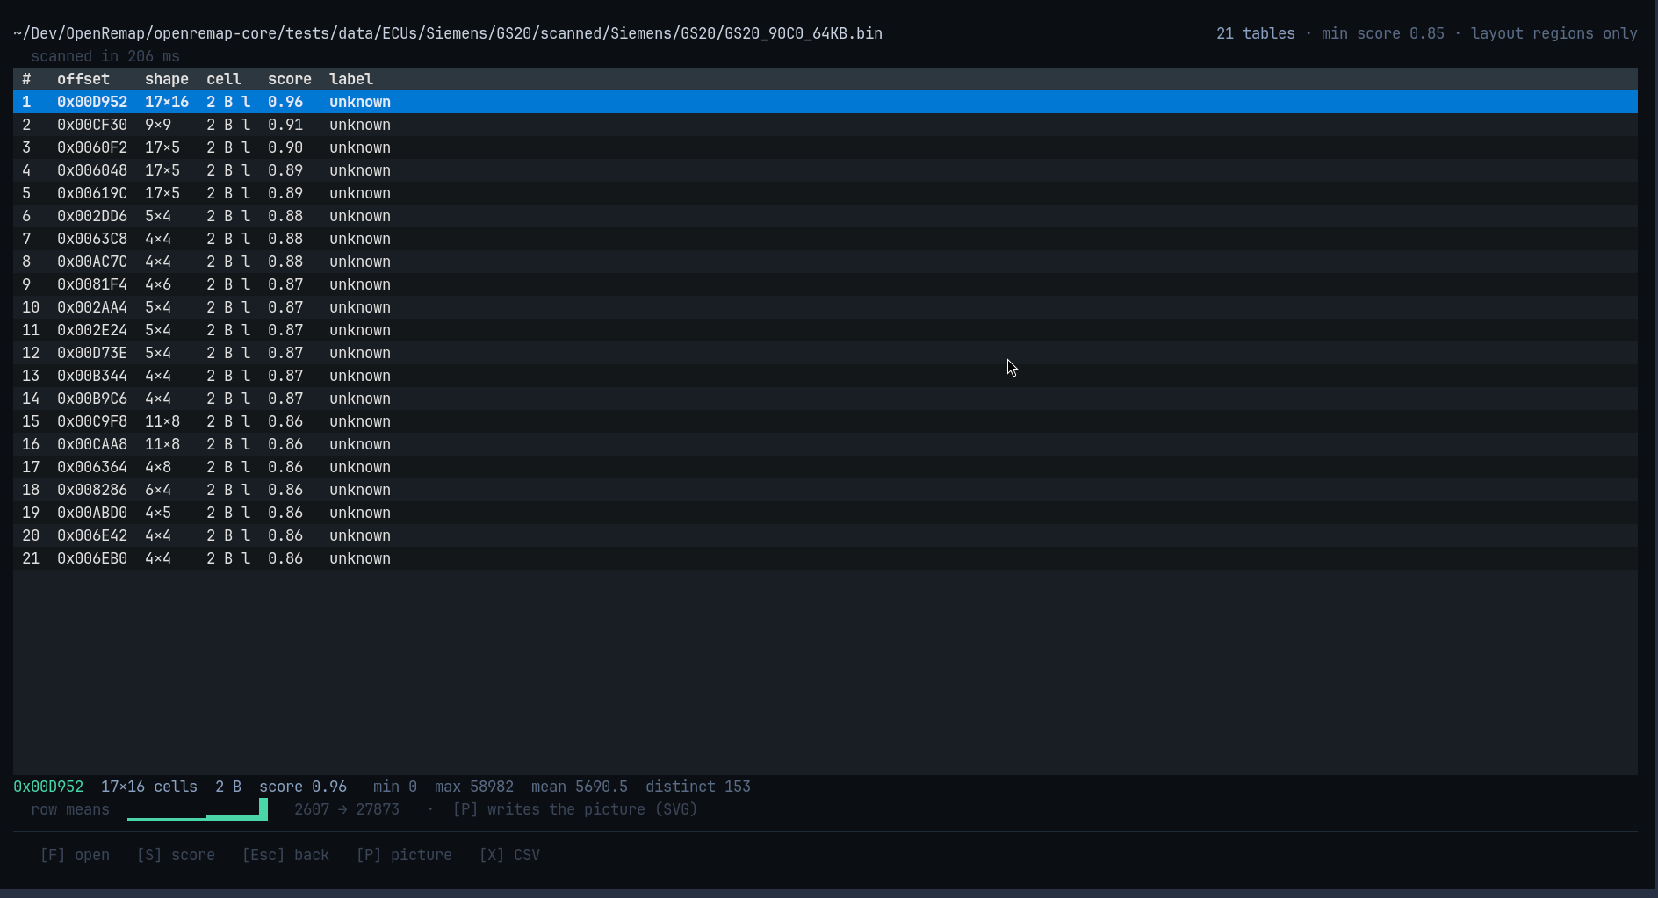Click the green row means sparkline

[x=198, y=809]
